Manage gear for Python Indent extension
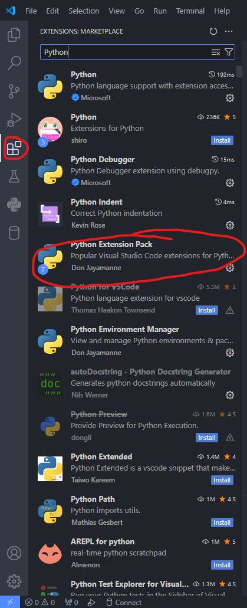Screen dimensions: 247x608 [x=230, y=225]
